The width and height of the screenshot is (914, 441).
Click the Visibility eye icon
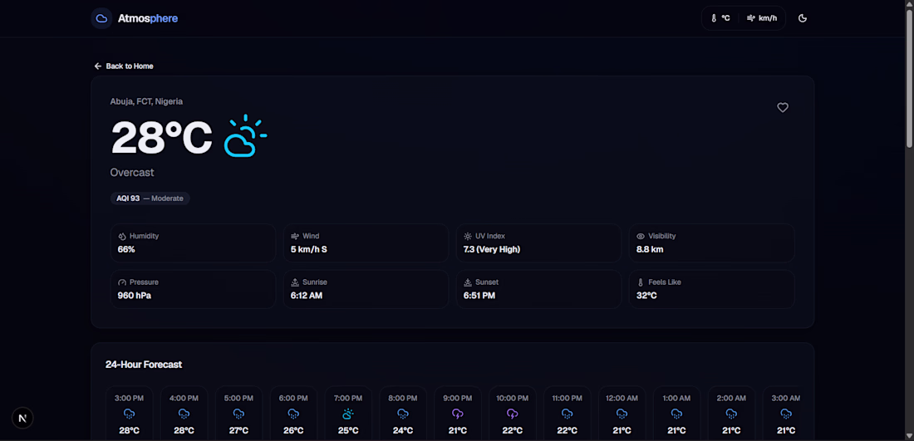pyautogui.click(x=641, y=237)
